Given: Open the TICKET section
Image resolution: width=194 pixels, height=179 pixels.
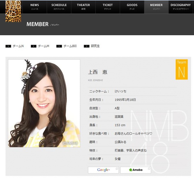Looking at the screenshot, I should click(x=108, y=7).
